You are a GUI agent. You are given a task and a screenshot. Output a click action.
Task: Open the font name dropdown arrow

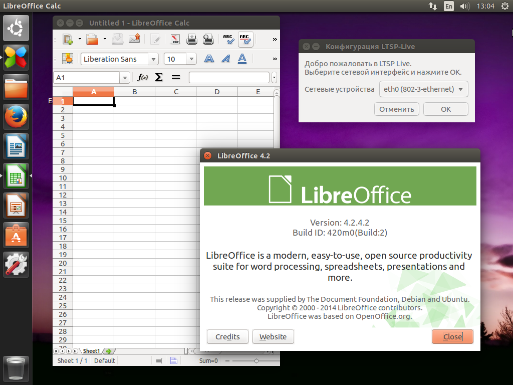click(153, 59)
